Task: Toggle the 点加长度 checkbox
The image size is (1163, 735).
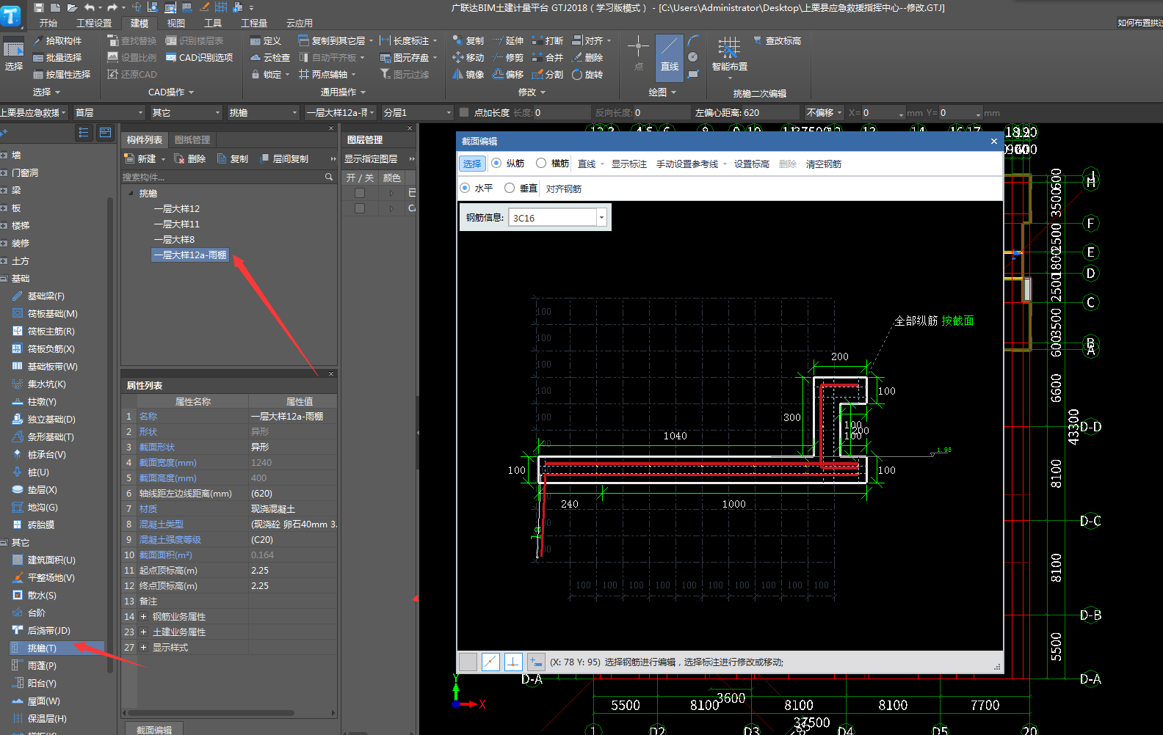Action: point(464,112)
